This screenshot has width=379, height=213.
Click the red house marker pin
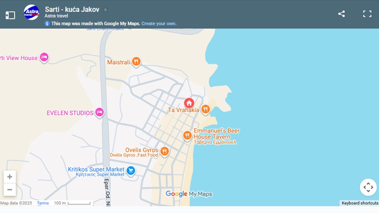click(189, 103)
